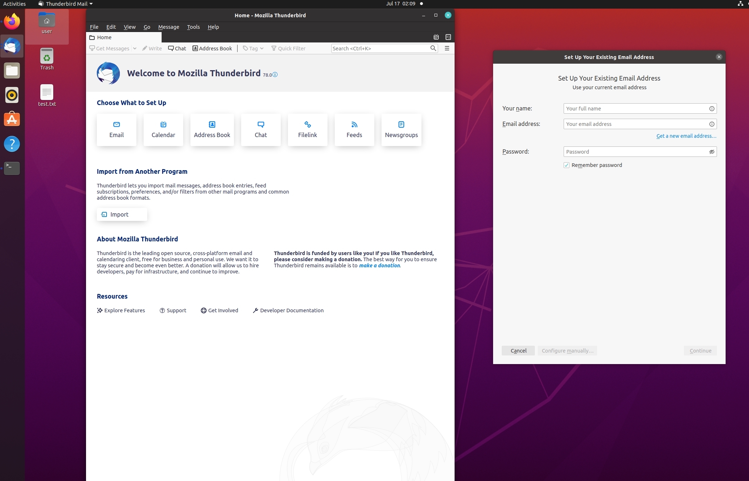Uncheck Remember password
The height and width of the screenshot is (481, 749).
point(566,165)
